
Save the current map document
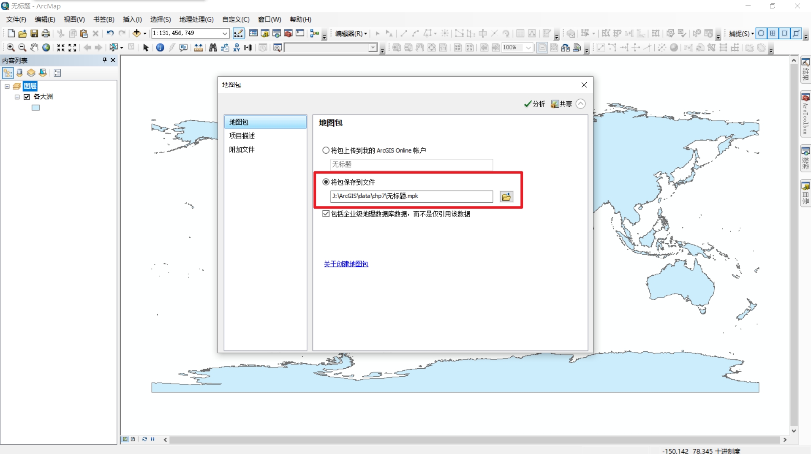[x=34, y=33]
